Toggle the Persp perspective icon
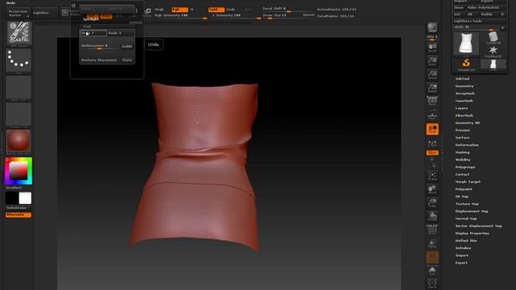Screen dimensions: 516x290 (x=432, y=101)
